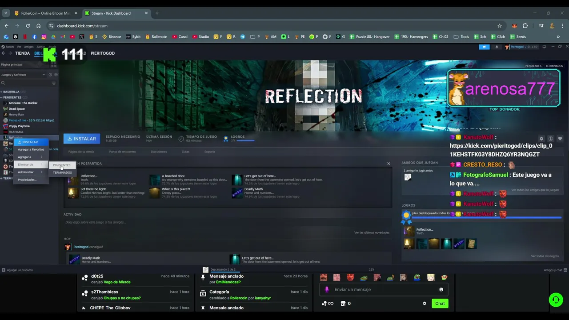The width and height of the screenshot is (569, 320).
Task: Click Página principal in the sidebar
Action: pos(12,64)
